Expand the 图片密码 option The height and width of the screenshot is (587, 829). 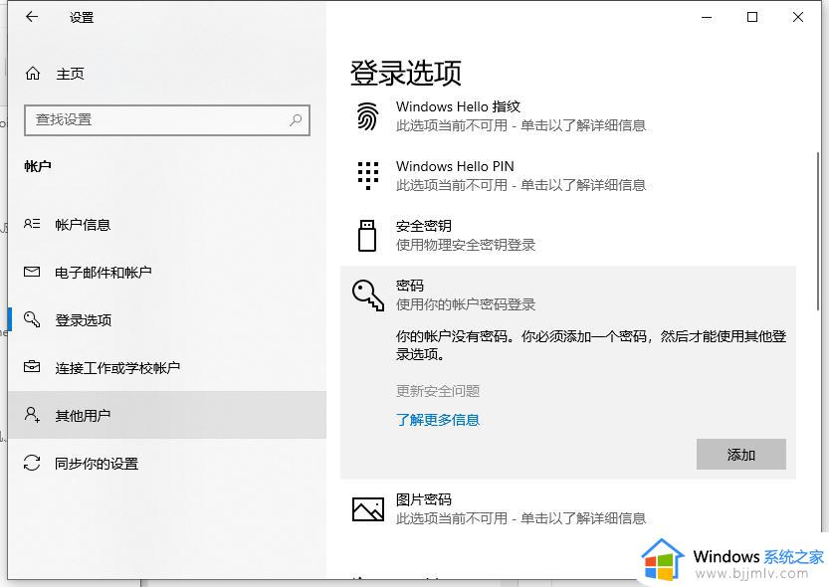point(568,508)
